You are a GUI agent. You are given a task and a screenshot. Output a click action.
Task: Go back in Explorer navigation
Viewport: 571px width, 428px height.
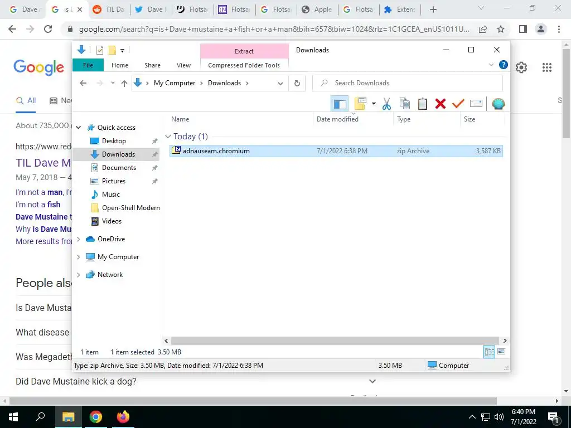[x=83, y=83]
